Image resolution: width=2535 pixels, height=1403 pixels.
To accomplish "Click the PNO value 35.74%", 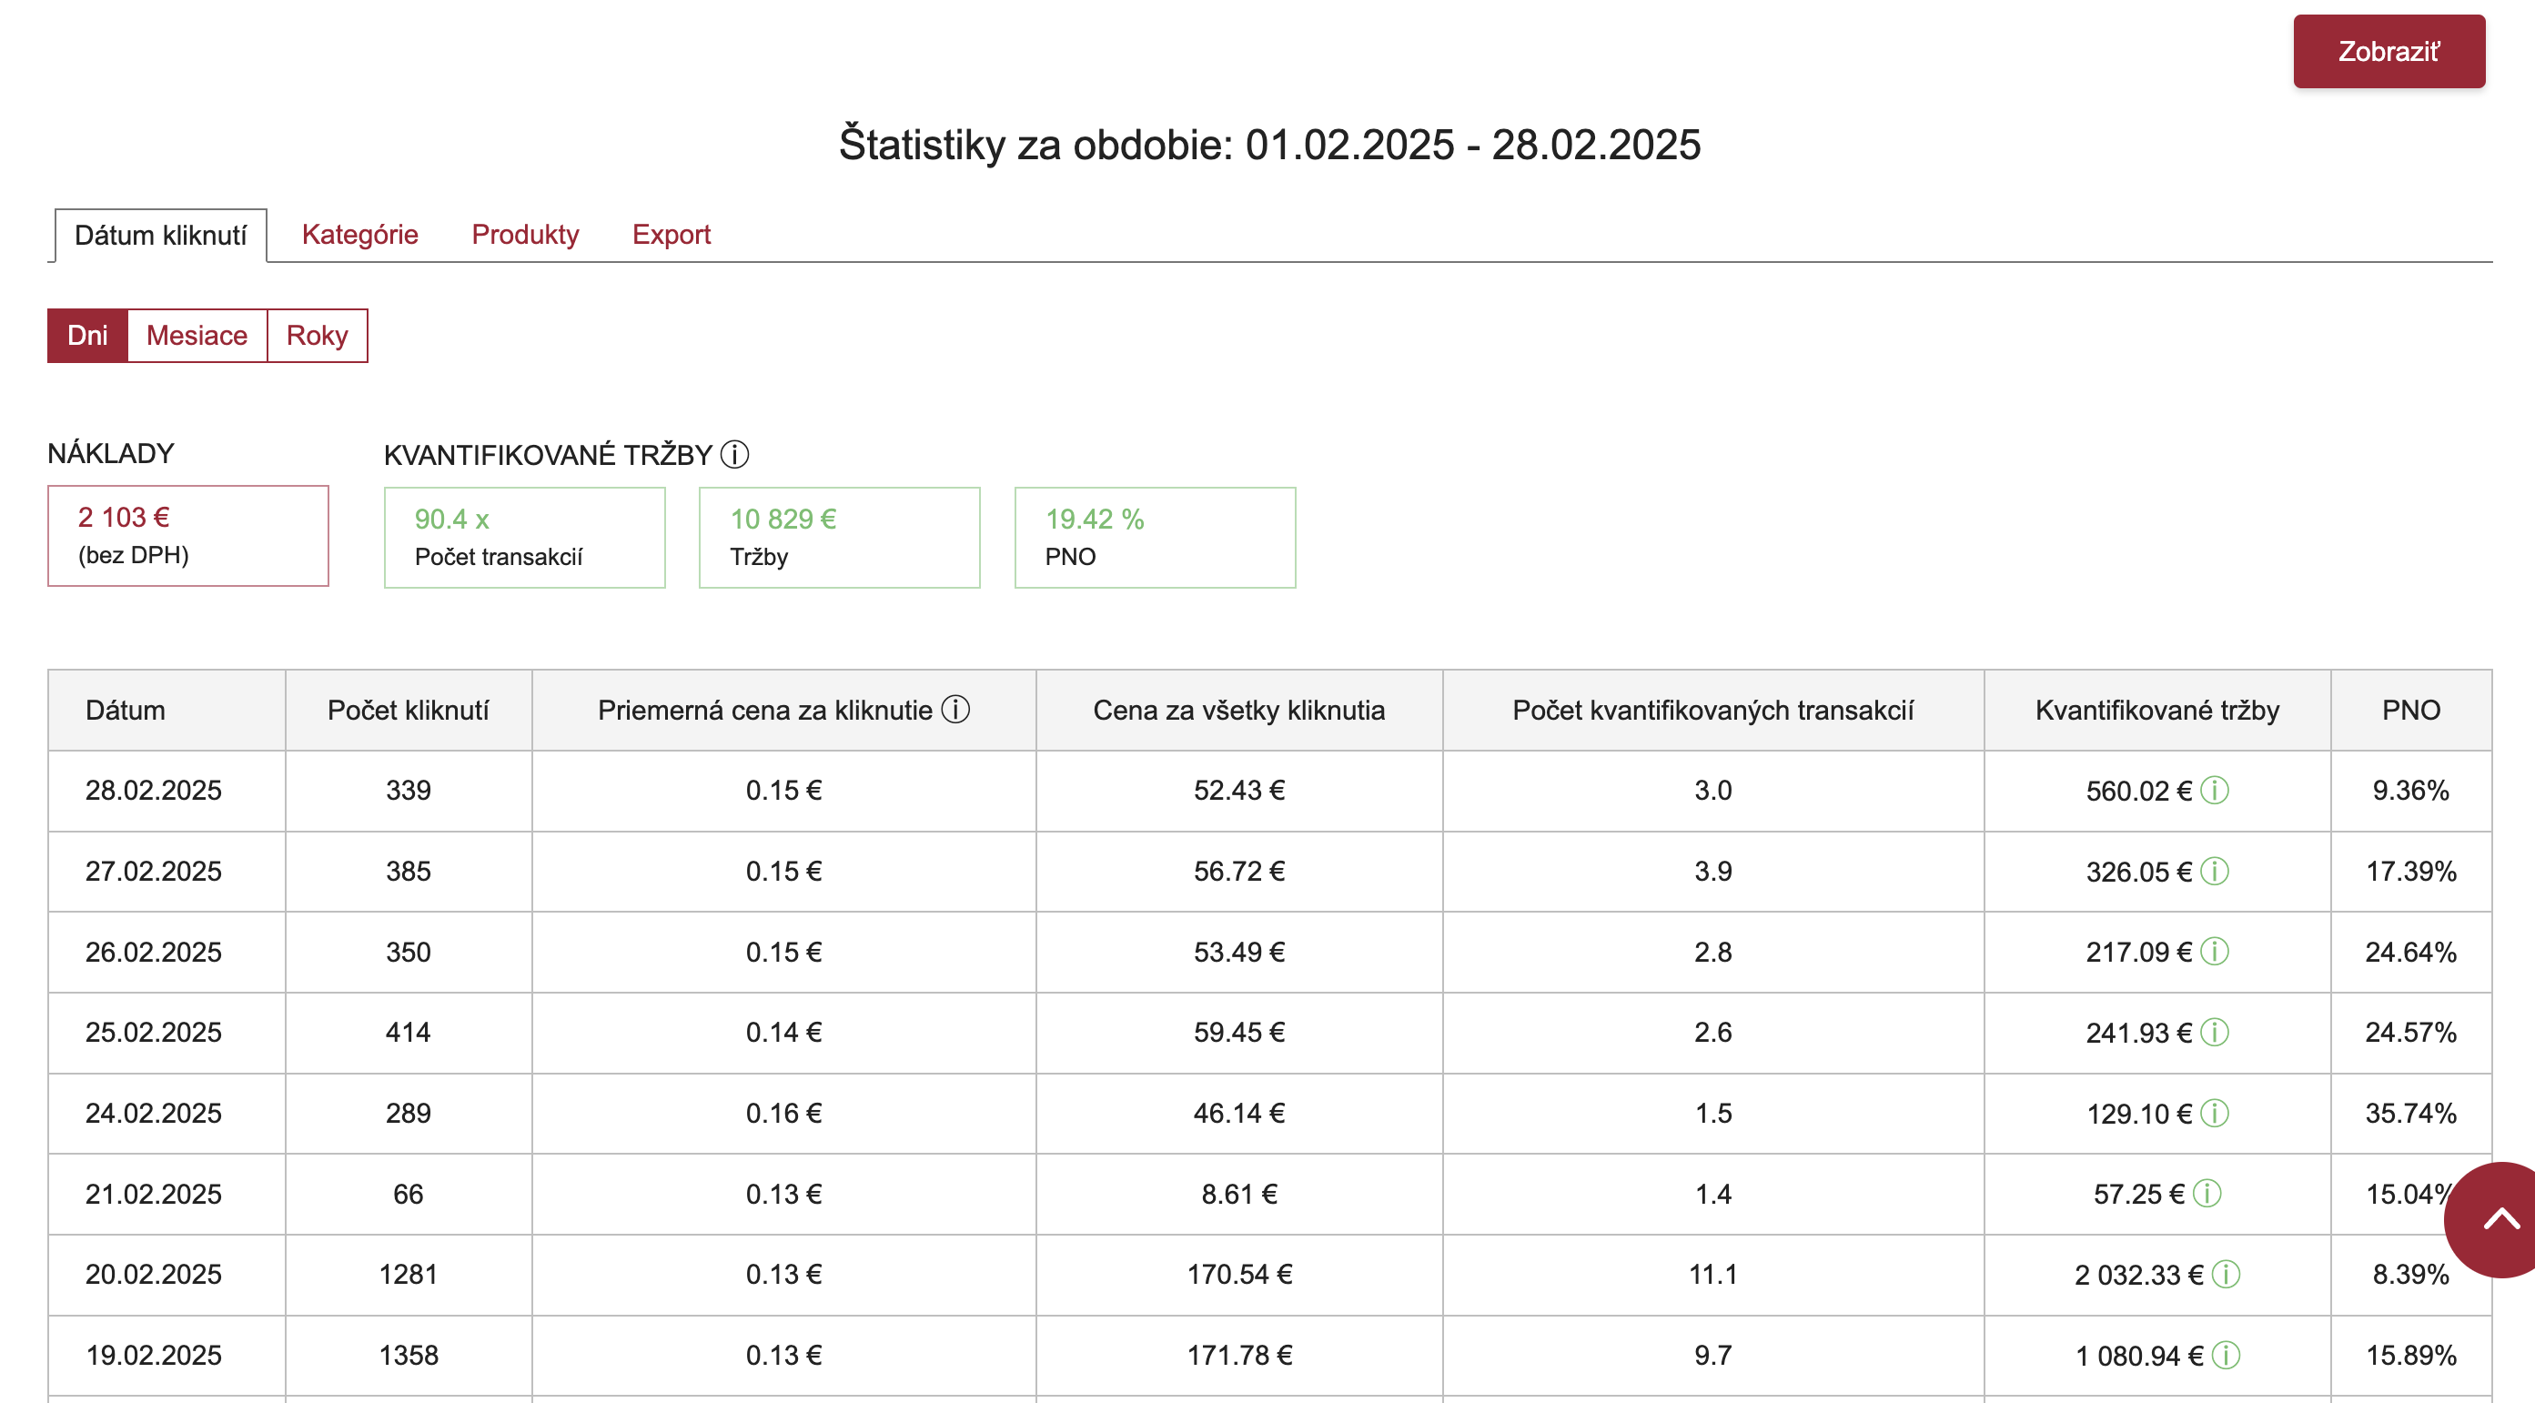I will 2411,1113.
